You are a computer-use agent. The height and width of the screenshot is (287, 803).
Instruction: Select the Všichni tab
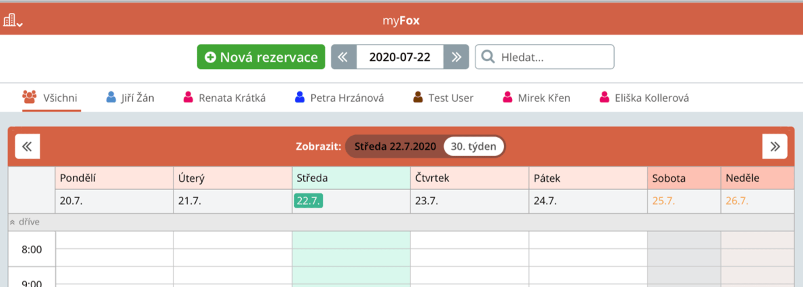point(50,98)
